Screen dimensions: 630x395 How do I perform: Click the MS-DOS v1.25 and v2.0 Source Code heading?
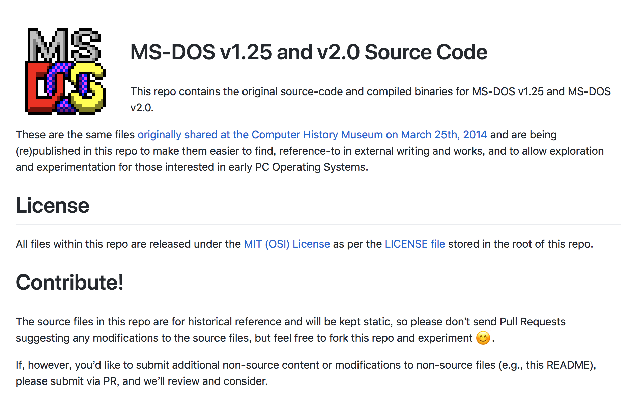(309, 52)
